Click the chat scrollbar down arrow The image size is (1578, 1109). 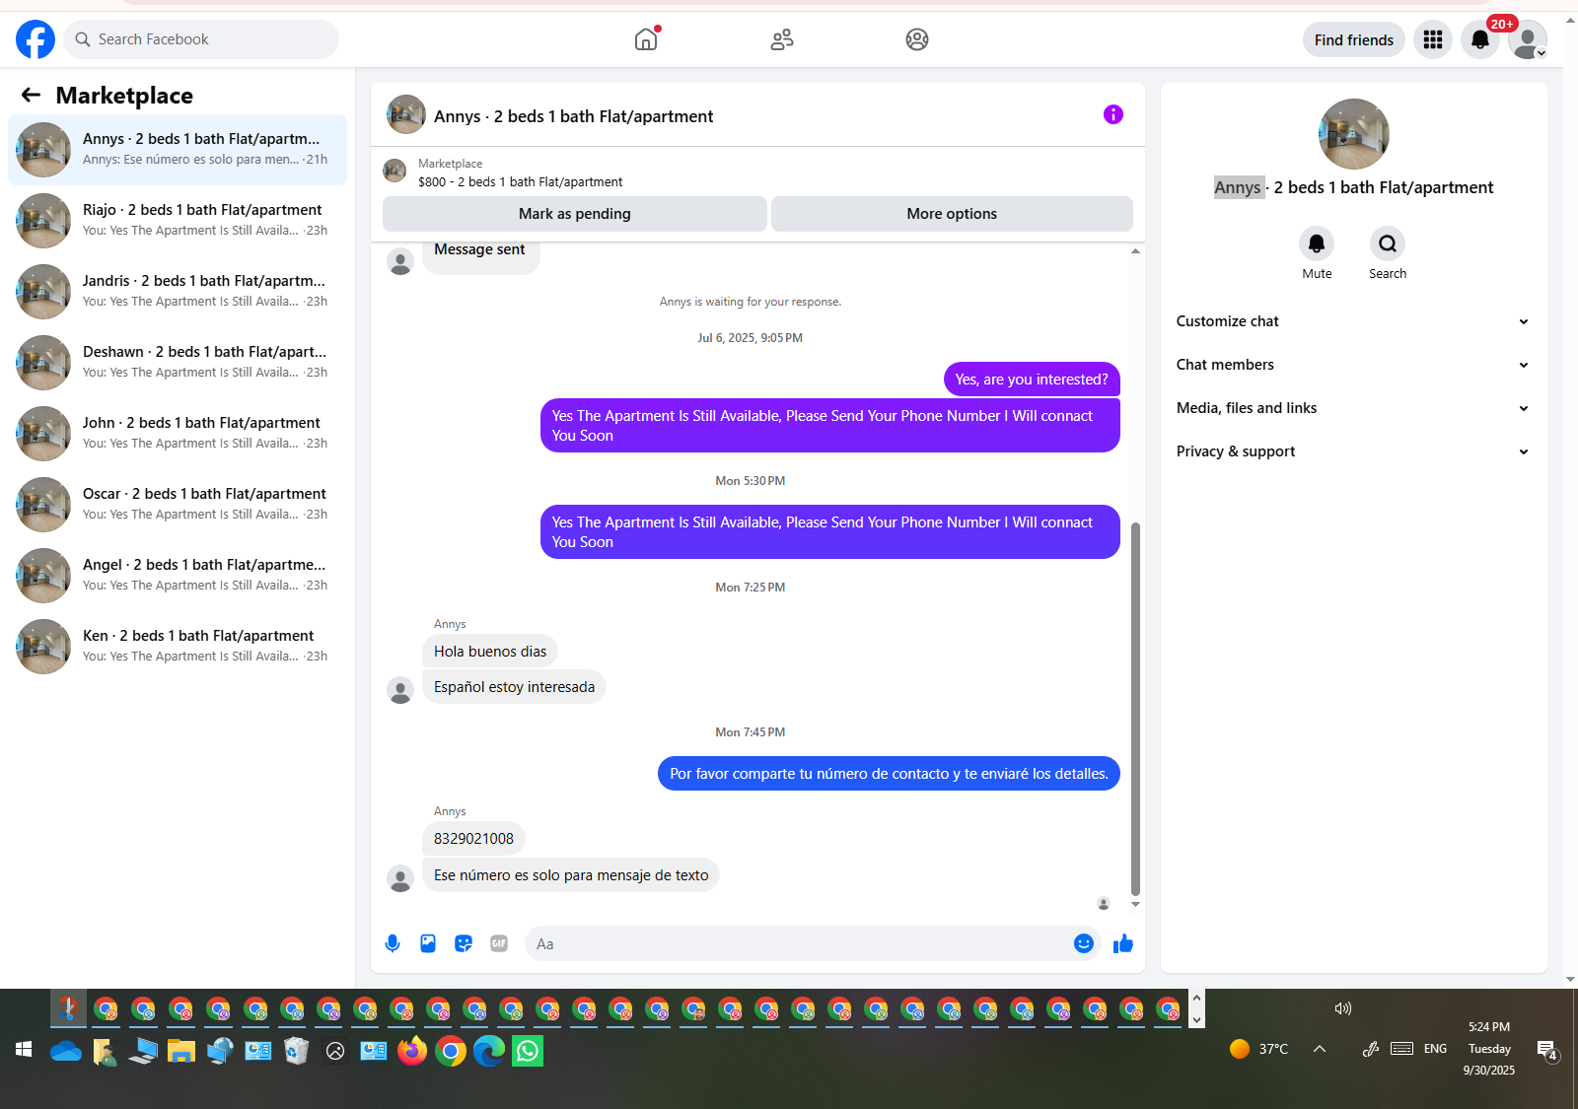(1135, 904)
